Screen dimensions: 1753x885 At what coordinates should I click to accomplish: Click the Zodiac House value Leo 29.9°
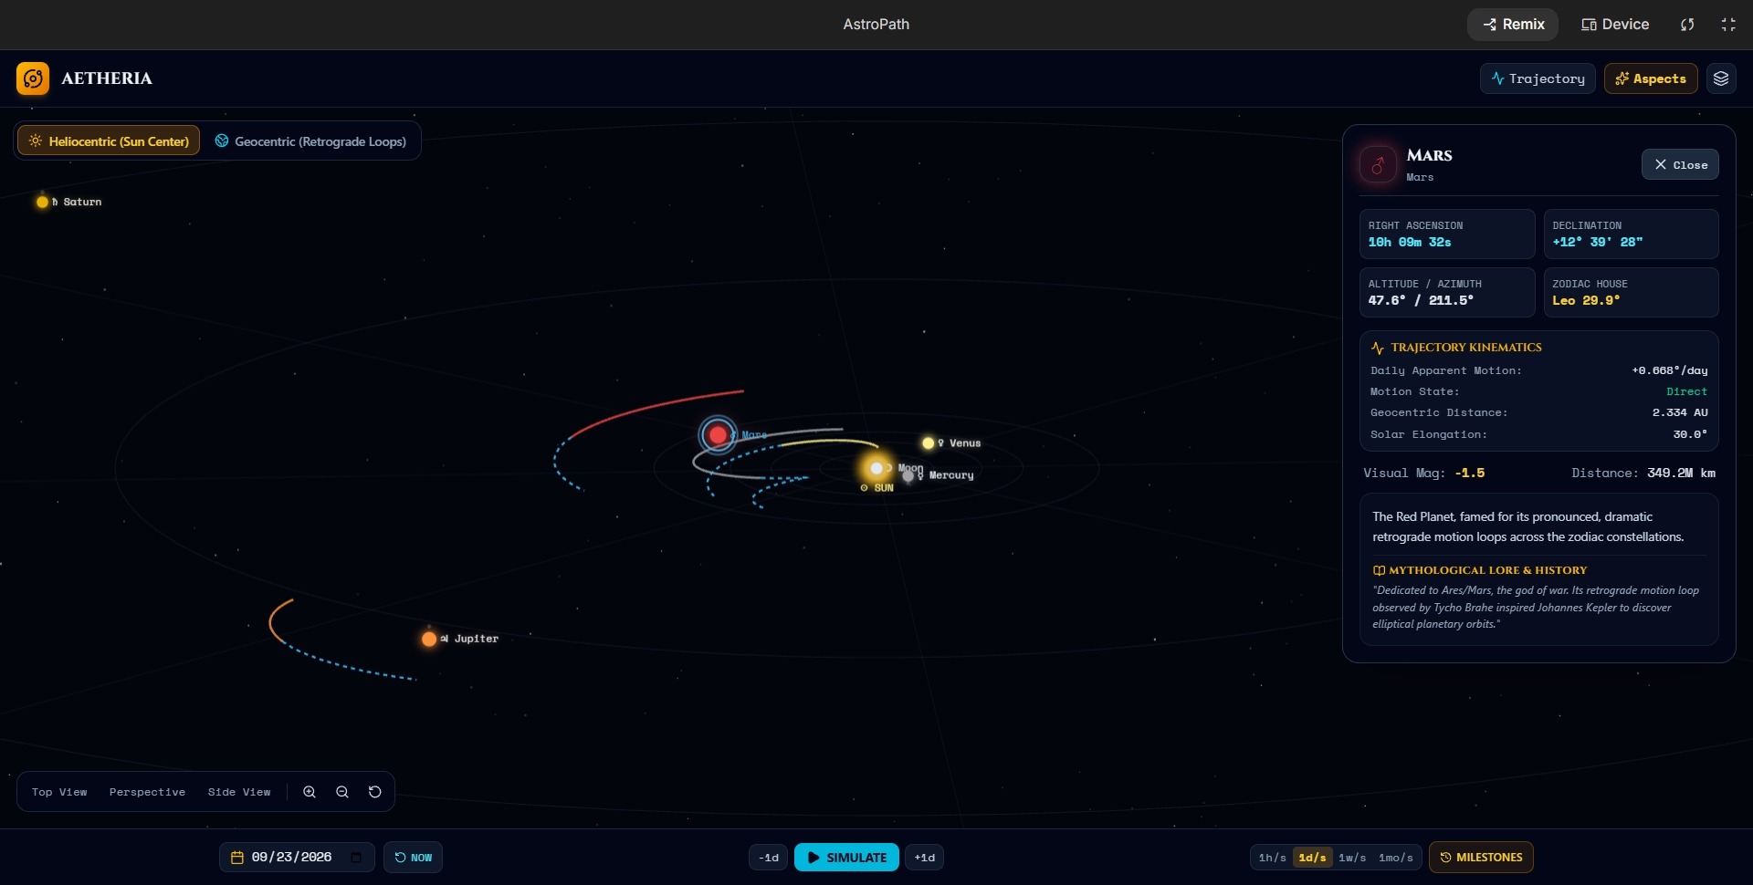click(x=1586, y=301)
